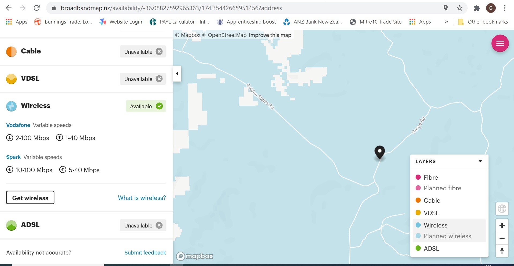This screenshot has width=514, height=266.
Task: Click the Get wireless button
Action: (30, 198)
